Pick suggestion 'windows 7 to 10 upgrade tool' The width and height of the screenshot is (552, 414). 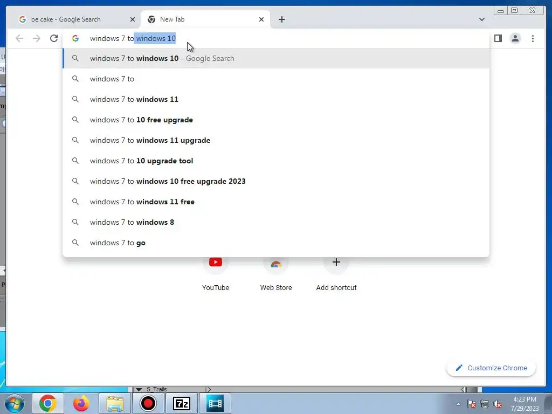pos(276,161)
